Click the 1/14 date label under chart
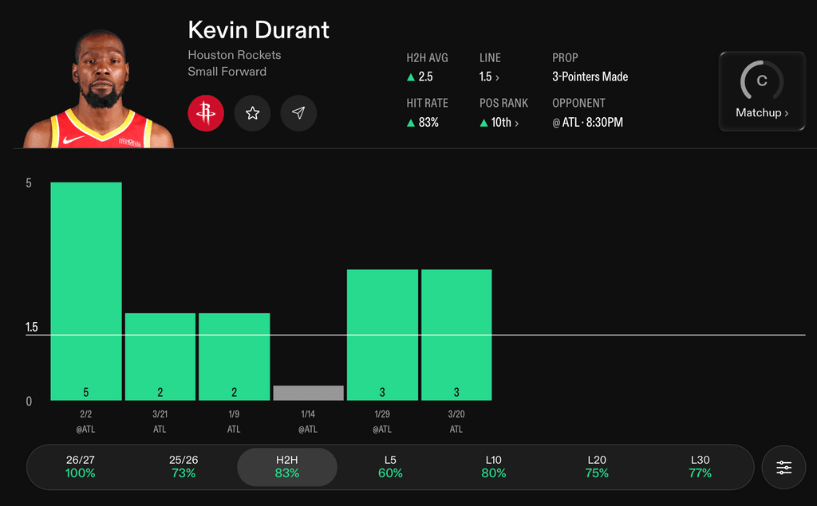Screen dimensions: 817x506 click(x=308, y=414)
